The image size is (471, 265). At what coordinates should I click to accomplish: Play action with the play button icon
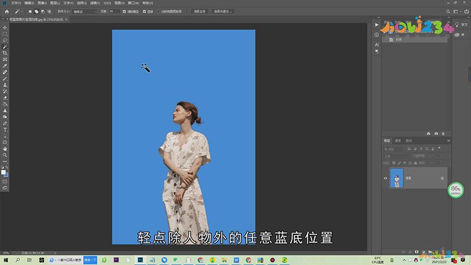(377, 25)
